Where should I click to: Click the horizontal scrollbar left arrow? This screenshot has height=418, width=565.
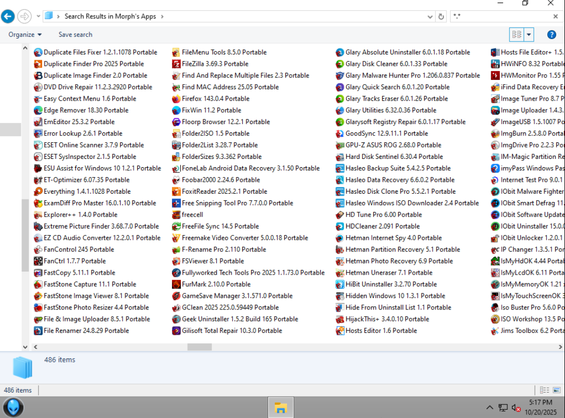[x=35, y=347]
